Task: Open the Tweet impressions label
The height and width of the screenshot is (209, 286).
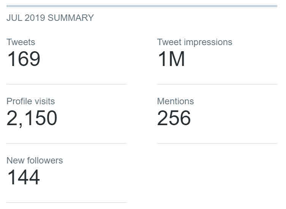Action: pyautogui.click(x=194, y=42)
